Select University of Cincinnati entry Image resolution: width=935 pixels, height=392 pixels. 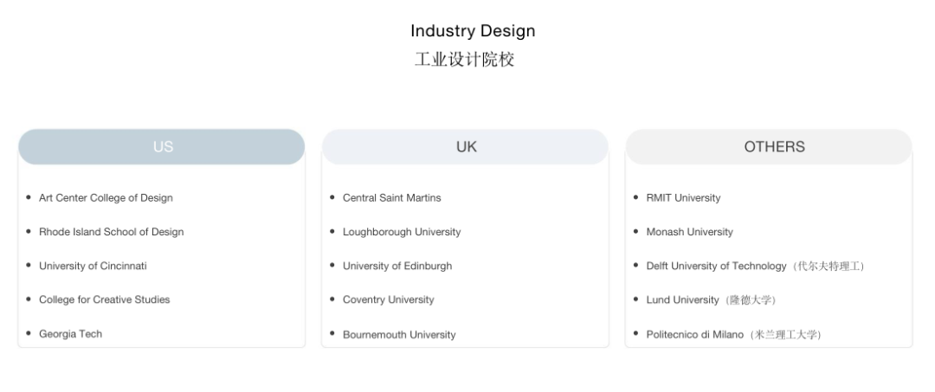coord(99,266)
